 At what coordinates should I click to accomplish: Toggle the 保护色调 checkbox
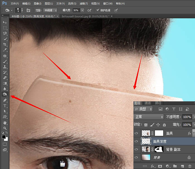pyautogui.click(x=98, y=10)
